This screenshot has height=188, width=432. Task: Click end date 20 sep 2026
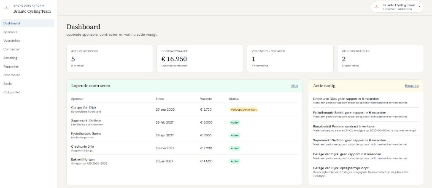(x=165, y=109)
